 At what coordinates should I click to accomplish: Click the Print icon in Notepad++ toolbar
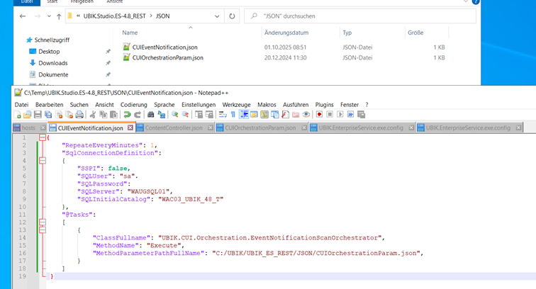point(79,114)
